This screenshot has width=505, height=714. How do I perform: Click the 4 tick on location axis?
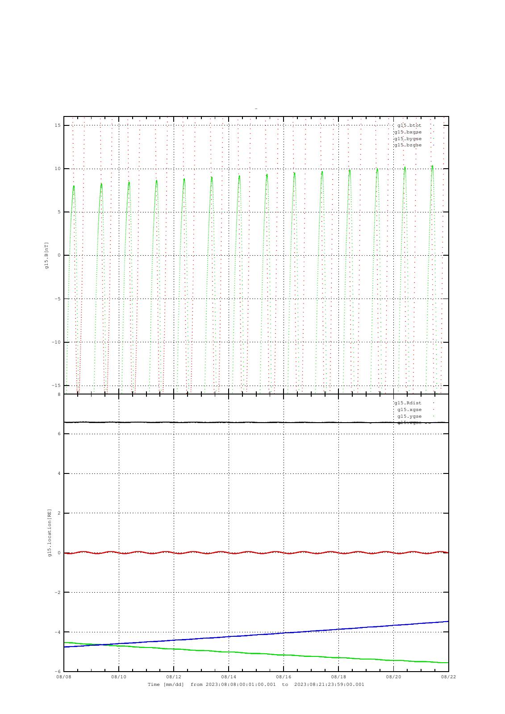(59, 473)
